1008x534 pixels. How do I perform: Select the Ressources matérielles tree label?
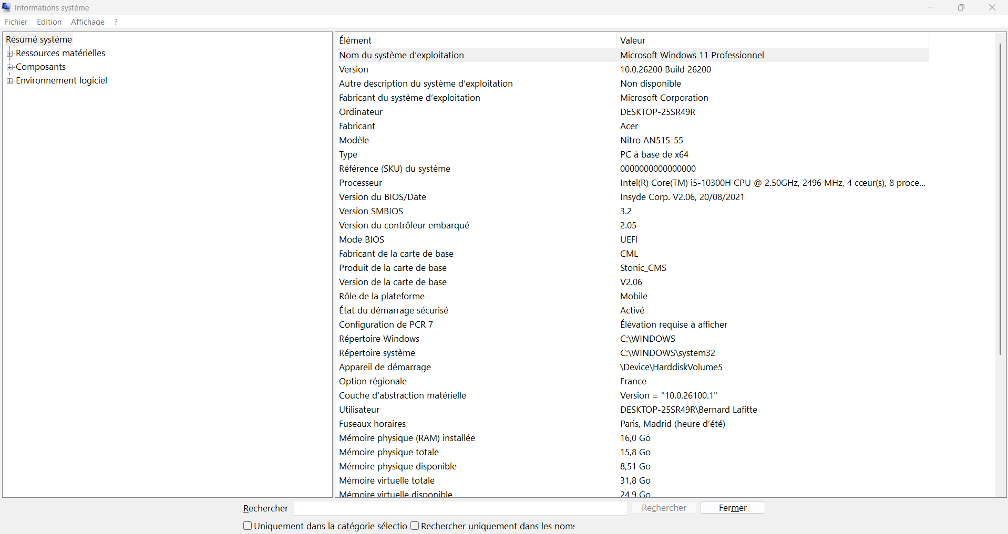click(x=60, y=53)
